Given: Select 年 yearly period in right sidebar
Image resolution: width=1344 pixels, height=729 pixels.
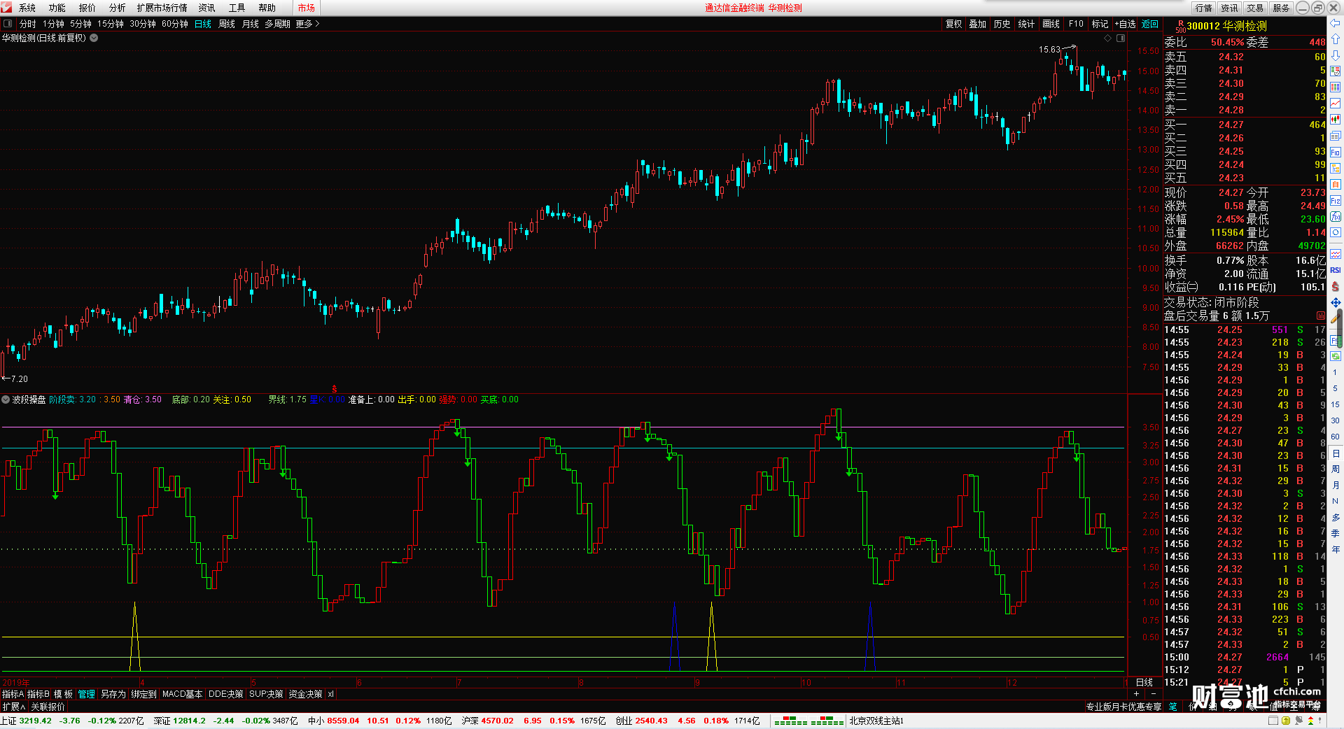Looking at the screenshot, I should pos(1335,549).
